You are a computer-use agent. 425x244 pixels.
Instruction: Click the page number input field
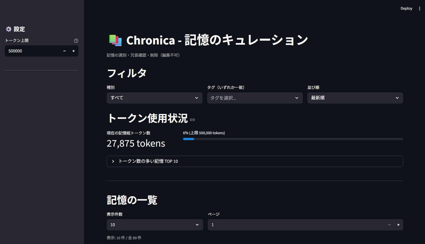[x=283, y=224]
